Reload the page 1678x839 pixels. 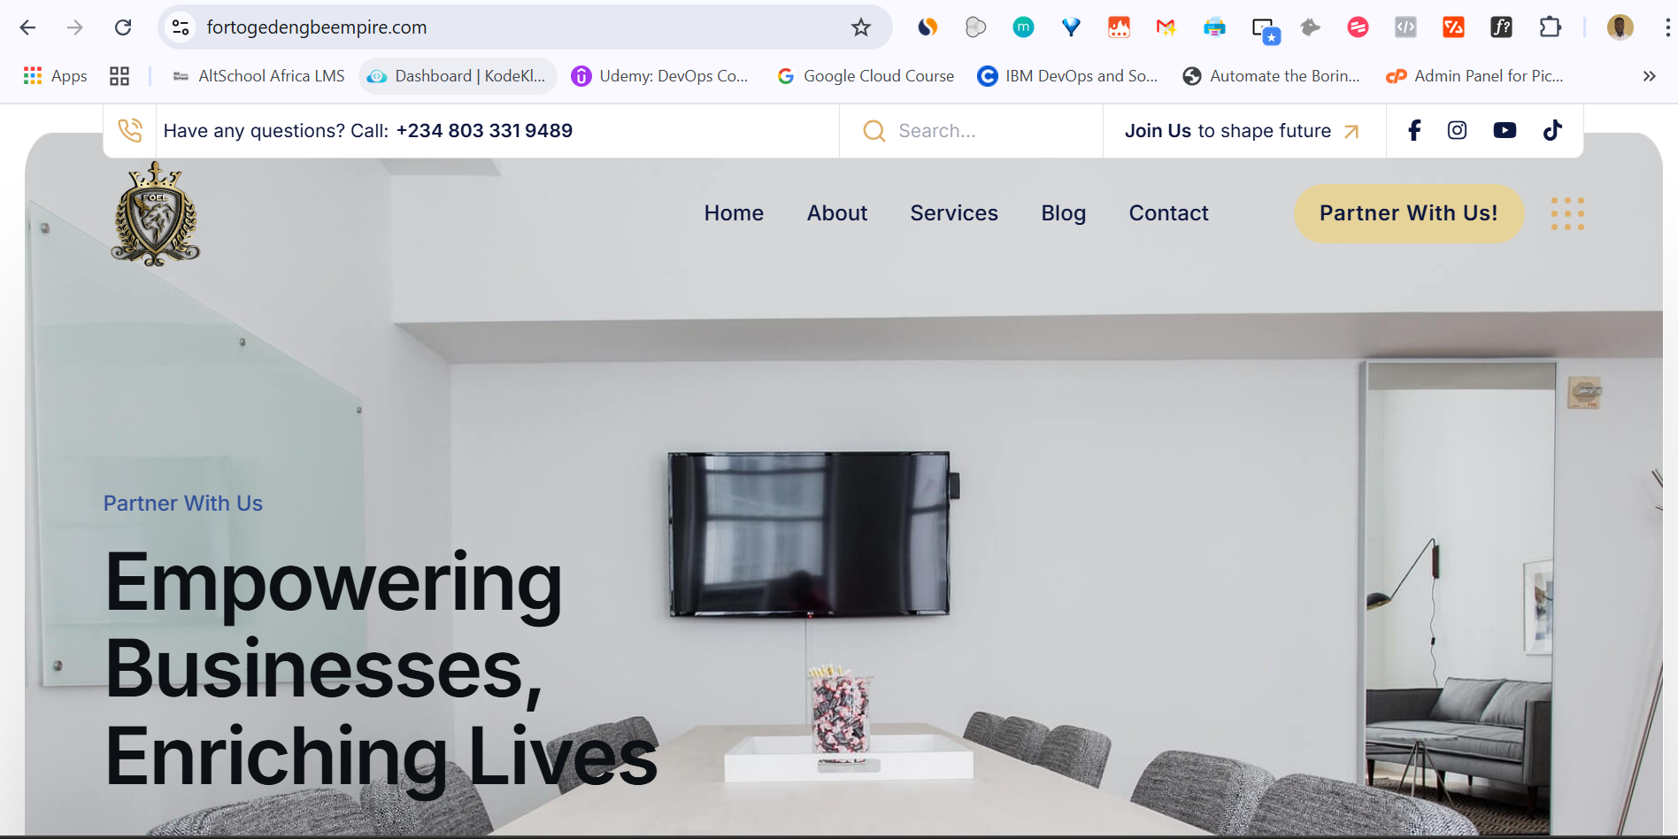coord(123,27)
